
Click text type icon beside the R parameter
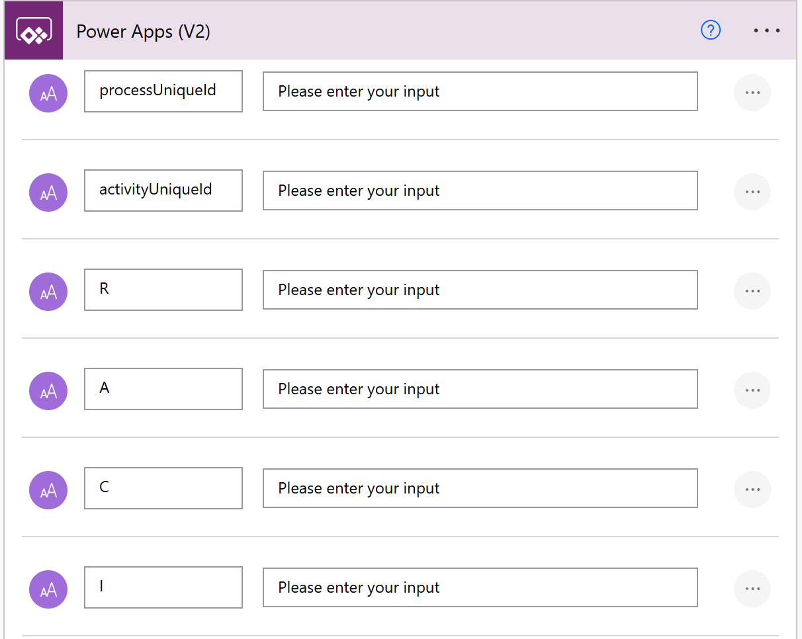point(48,292)
